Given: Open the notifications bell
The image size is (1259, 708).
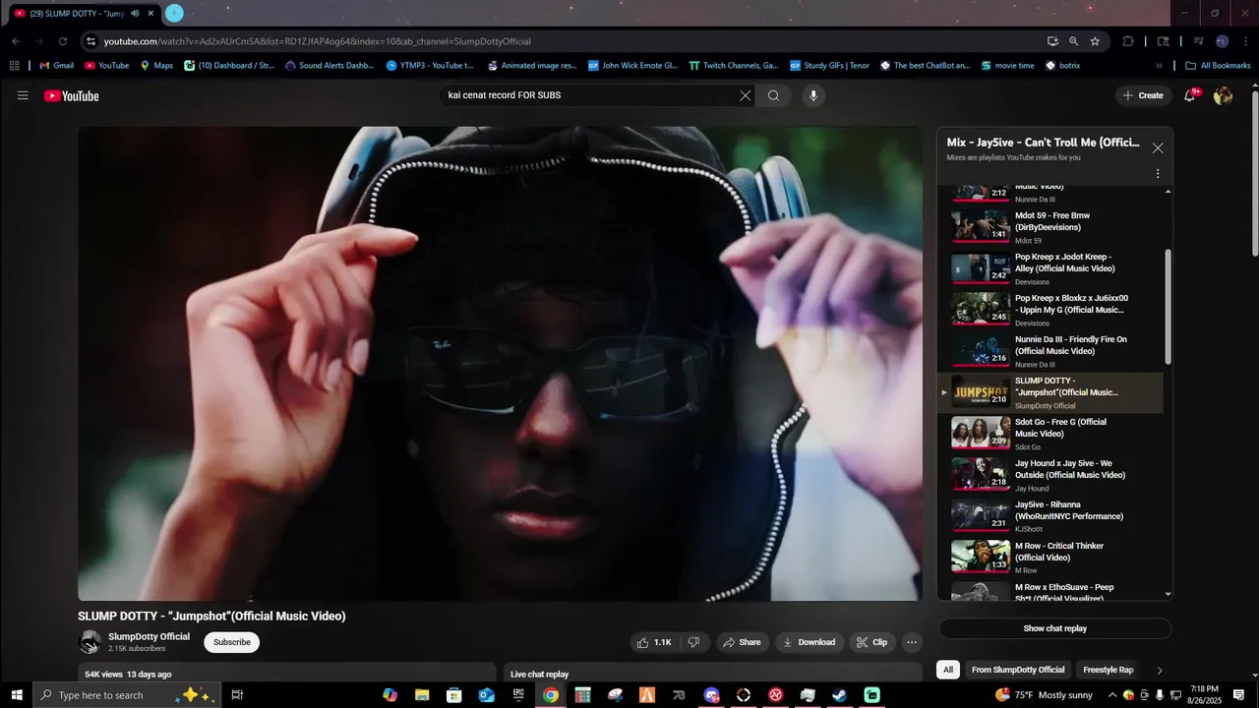Looking at the screenshot, I should pos(1190,95).
